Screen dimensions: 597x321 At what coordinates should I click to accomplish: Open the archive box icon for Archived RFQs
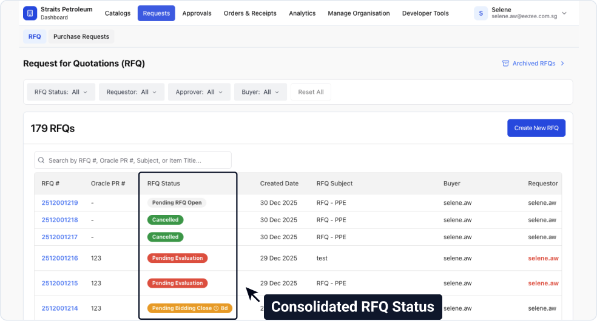[x=505, y=64]
